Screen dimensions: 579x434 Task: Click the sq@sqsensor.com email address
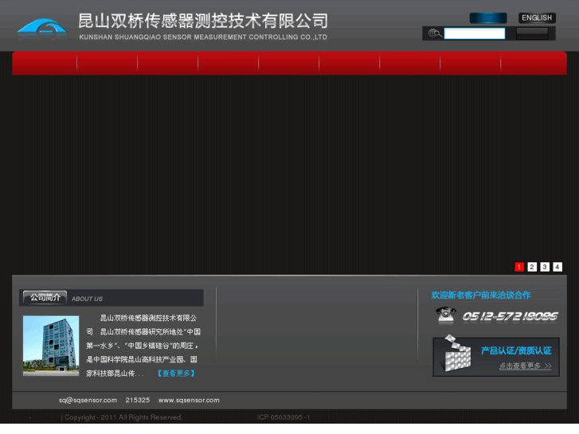88,400
